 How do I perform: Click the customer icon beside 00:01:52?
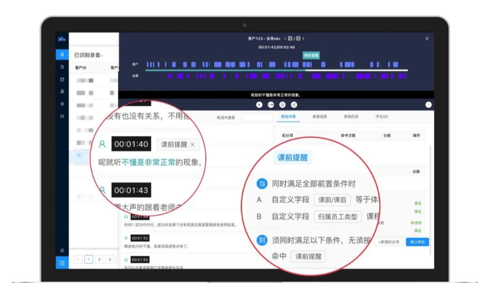126,238
